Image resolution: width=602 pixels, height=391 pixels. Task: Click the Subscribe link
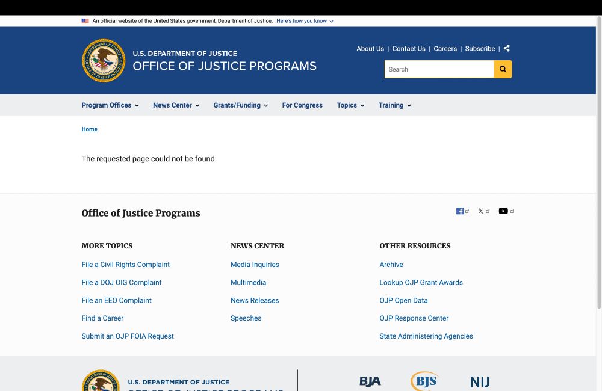480,49
